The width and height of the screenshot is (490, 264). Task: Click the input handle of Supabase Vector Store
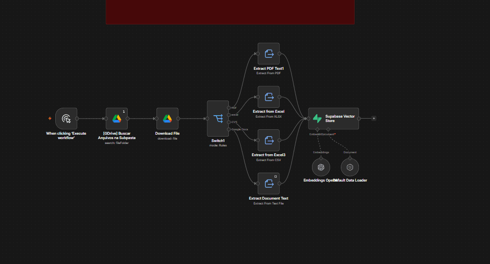308,119
